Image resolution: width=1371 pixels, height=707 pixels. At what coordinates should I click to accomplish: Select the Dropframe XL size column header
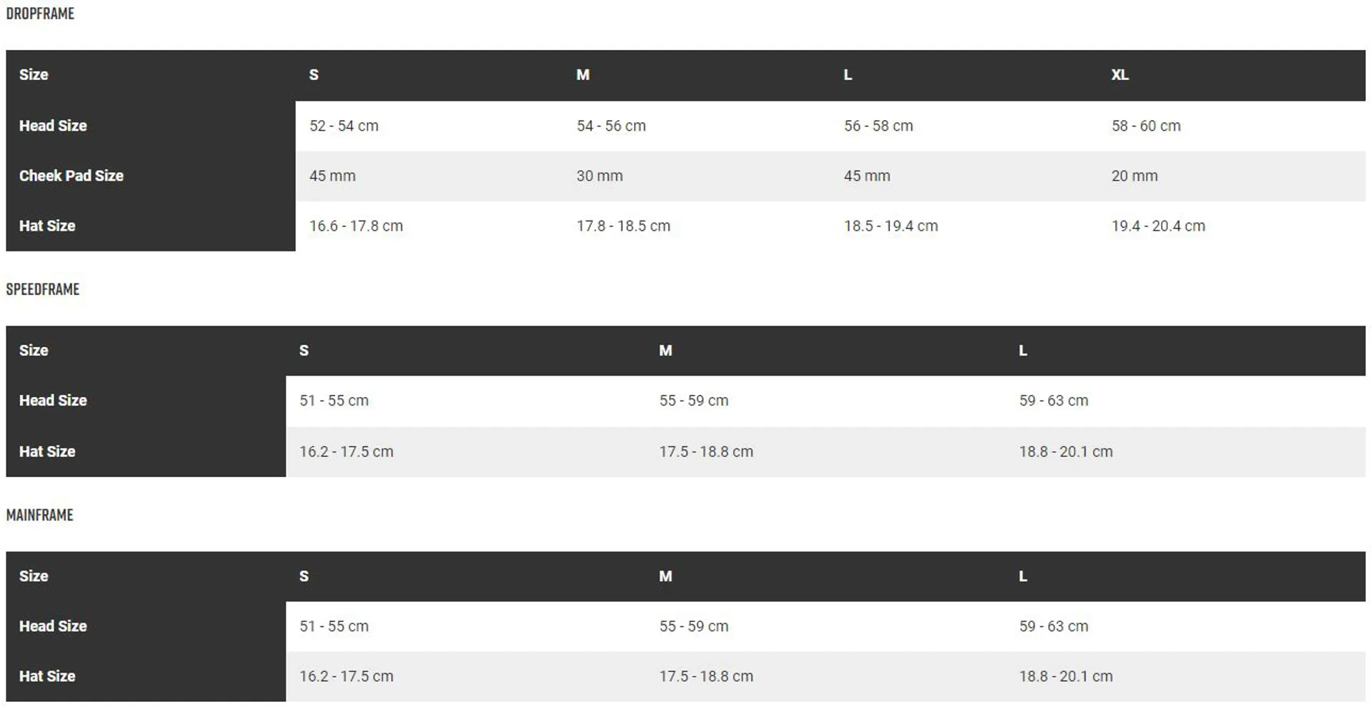click(x=1120, y=75)
